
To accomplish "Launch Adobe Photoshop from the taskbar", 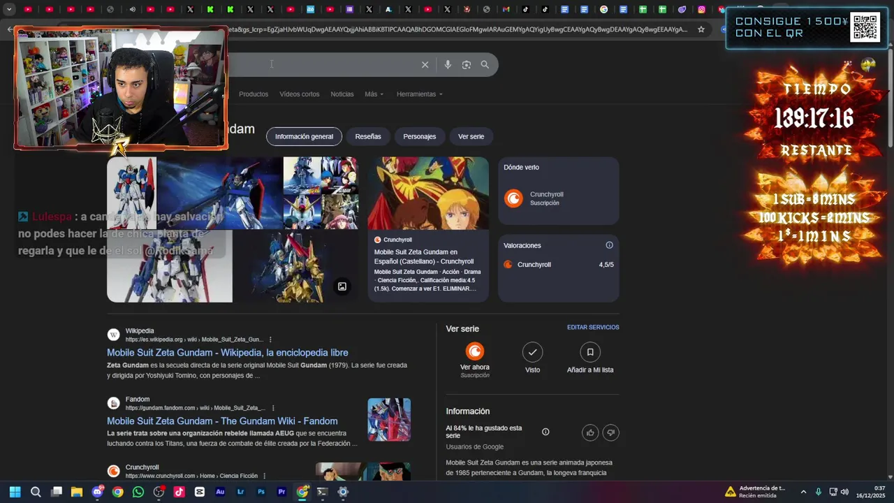I will [x=261, y=492].
